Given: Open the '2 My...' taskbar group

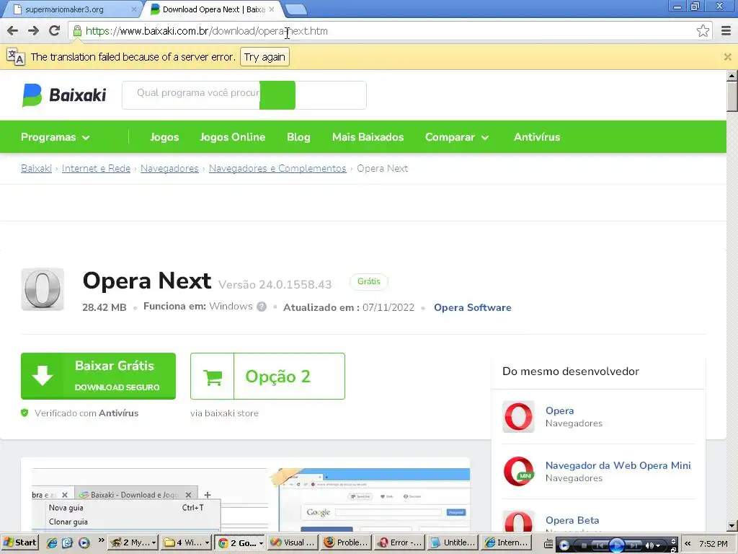Looking at the screenshot, I should [133, 542].
